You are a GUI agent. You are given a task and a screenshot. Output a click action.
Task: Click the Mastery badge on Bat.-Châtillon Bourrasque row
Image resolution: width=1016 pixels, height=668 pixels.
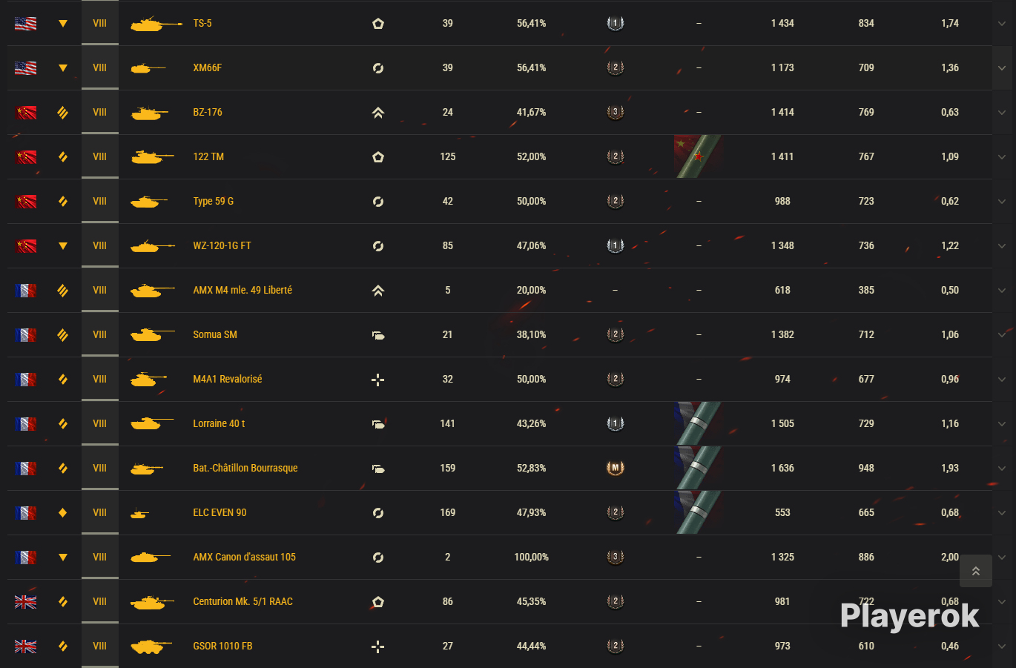(615, 468)
